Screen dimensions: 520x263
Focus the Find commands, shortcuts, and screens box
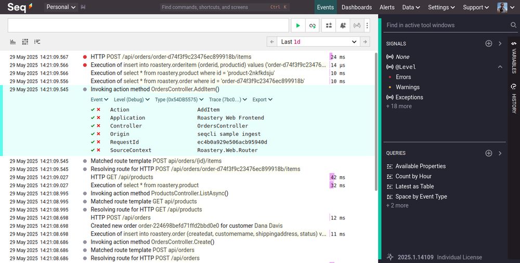(x=225, y=7)
